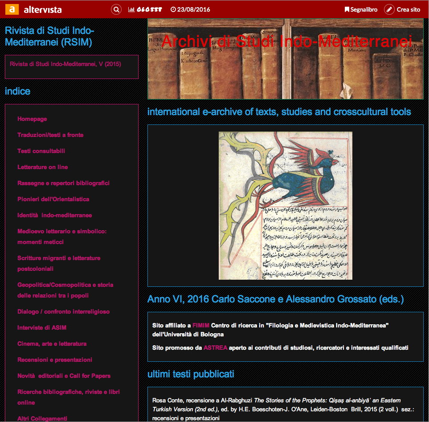Viewport: 429px width, 422px height.
Task: Open Altri Collegamenti menu entry
Action: 42,418
